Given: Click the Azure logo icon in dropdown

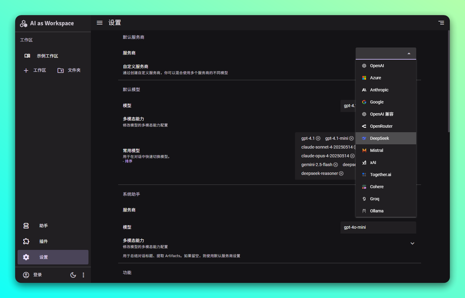Looking at the screenshot, I should pos(364,78).
